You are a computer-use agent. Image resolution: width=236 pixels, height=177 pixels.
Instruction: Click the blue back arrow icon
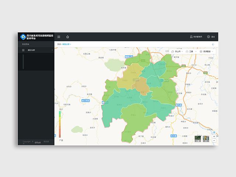(x=213, y=44)
